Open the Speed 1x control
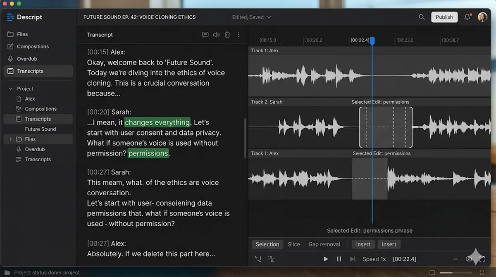496x277 pixels. click(374, 259)
